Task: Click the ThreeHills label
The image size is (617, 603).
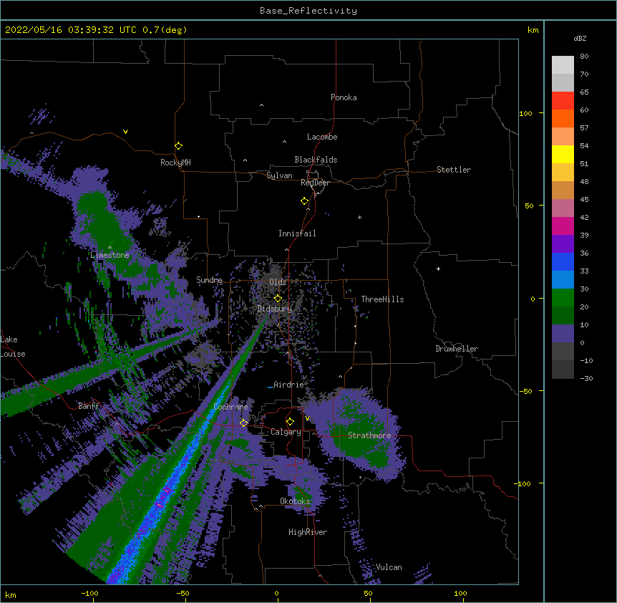Action: point(382,299)
